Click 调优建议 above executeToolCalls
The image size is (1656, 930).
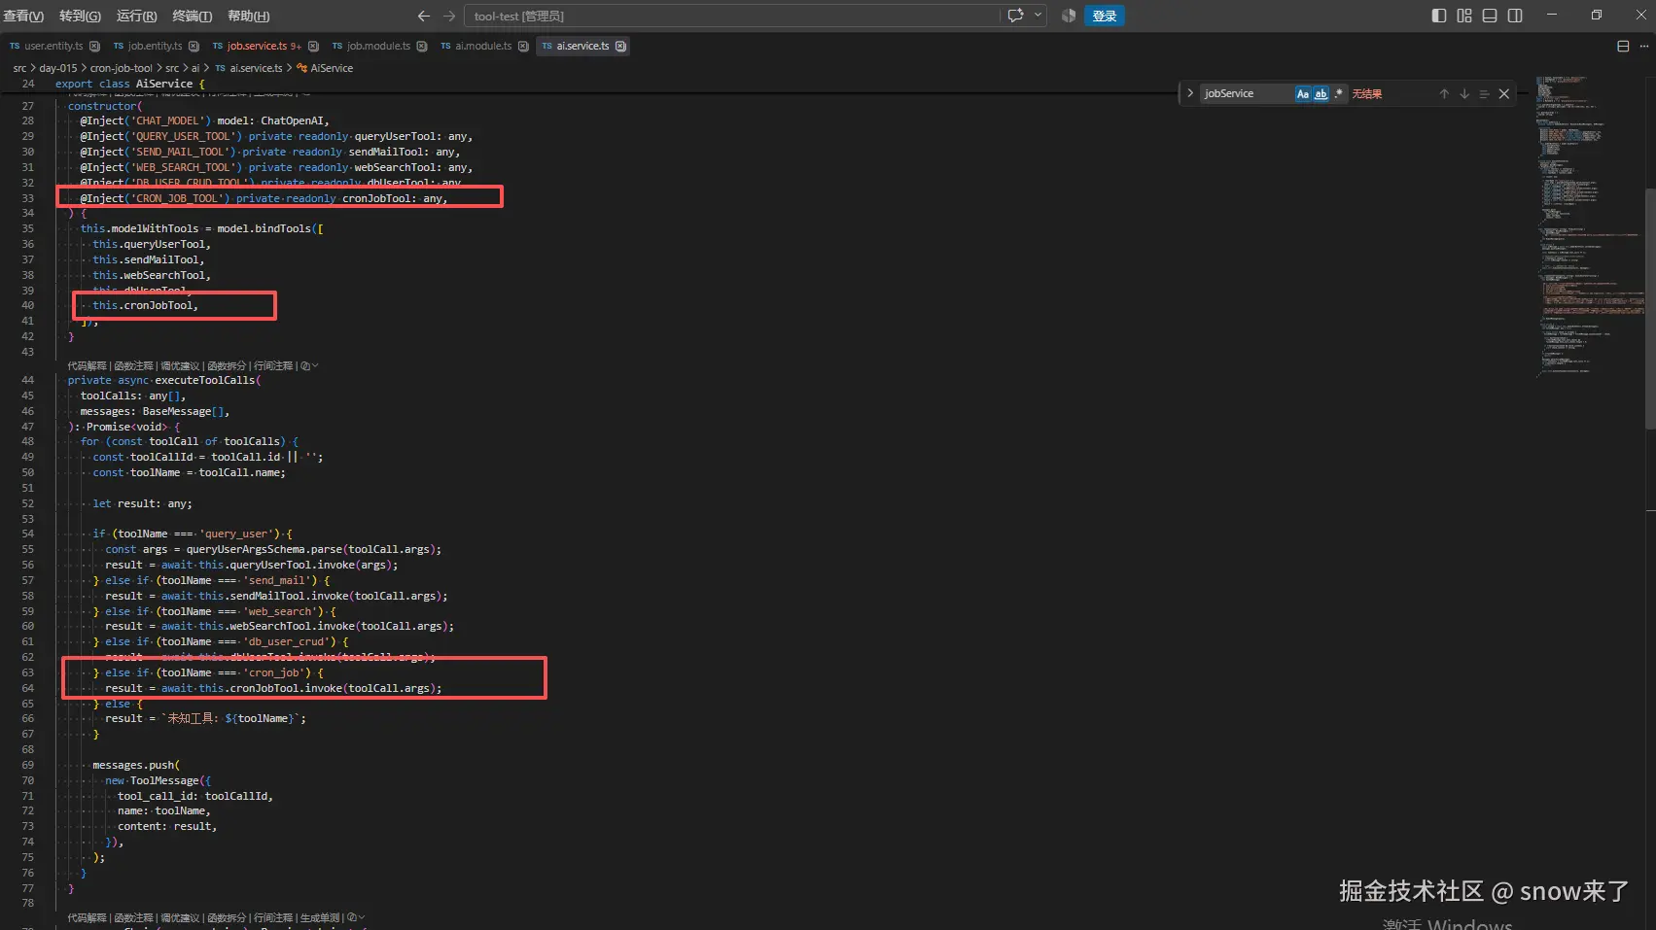pos(180,366)
